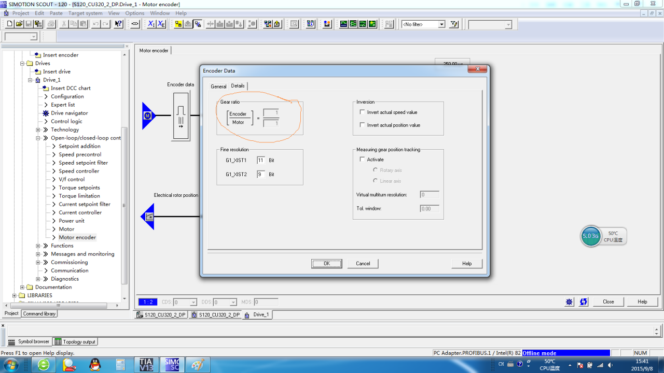Open the first green trace/measuring icon
The width and height of the screenshot is (664, 373).
(x=343, y=24)
